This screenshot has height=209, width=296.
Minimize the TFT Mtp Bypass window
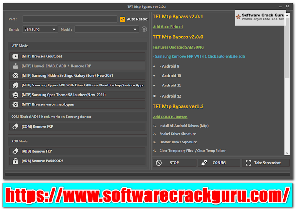point(280,6)
